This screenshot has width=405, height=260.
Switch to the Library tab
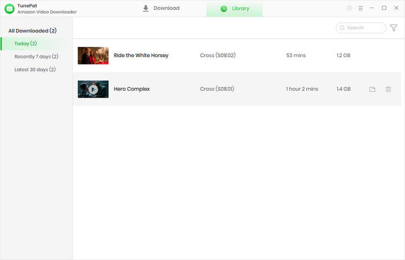coord(234,9)
